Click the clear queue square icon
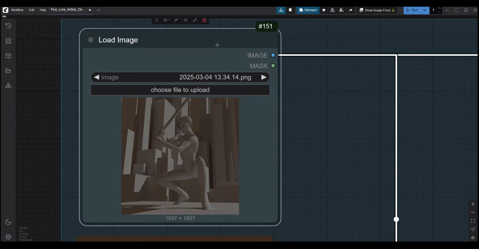479x249 pixels. click(x=457, y=10)
